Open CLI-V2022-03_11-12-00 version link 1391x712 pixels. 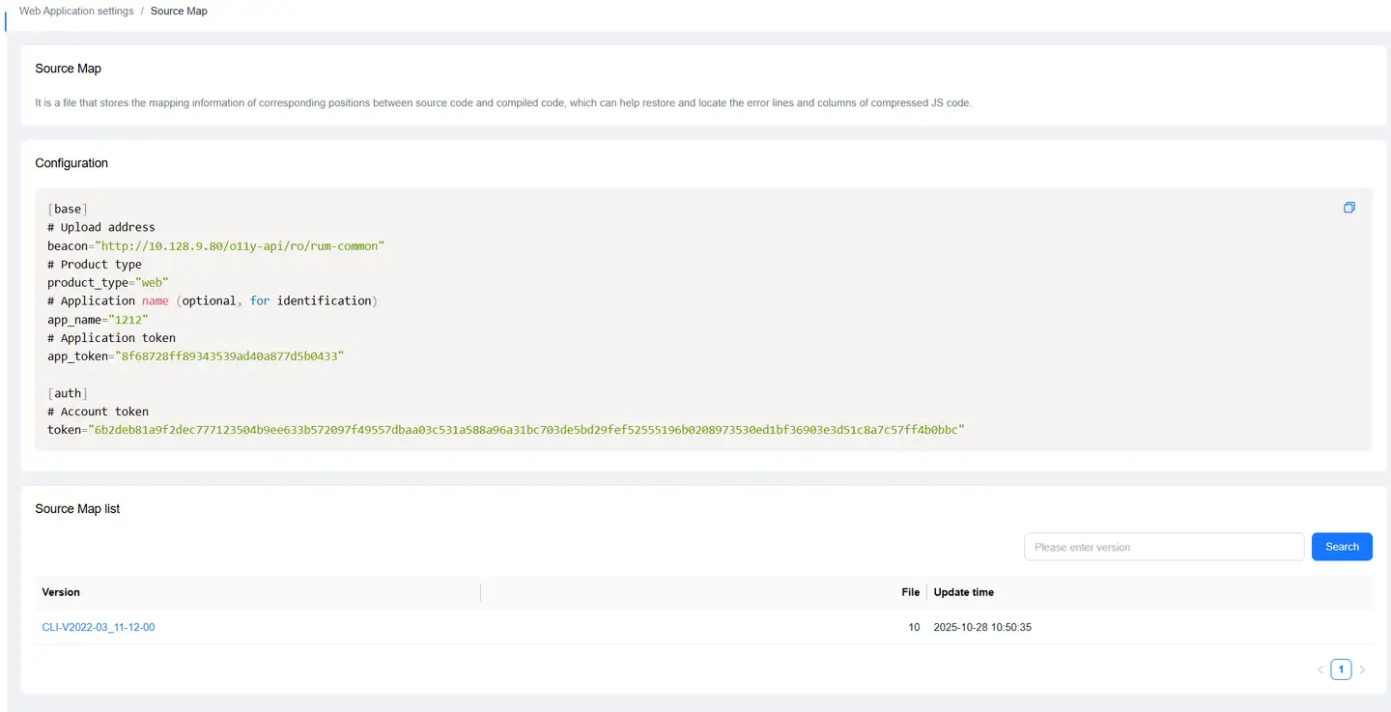click(99, 628)
